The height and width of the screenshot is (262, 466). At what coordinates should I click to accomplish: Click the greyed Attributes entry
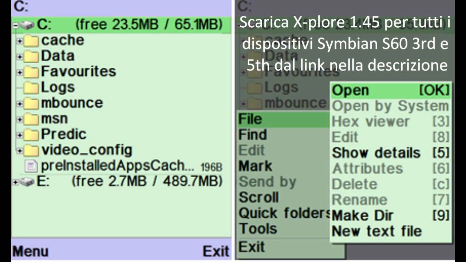(391, 168)
